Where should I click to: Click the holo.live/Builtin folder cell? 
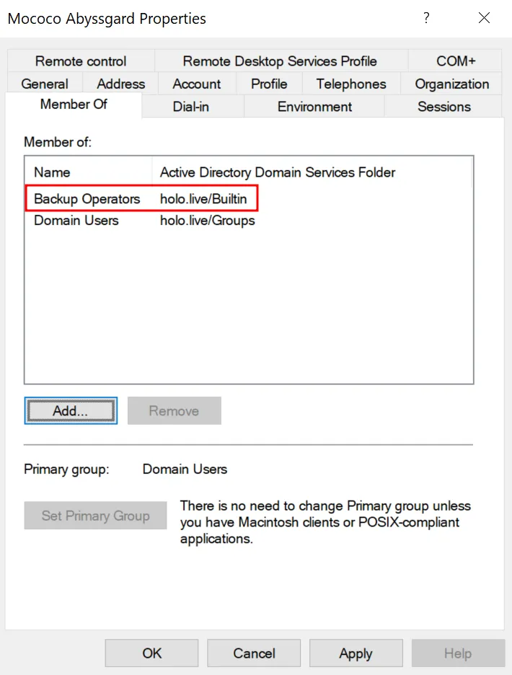[x=203, y=199]
